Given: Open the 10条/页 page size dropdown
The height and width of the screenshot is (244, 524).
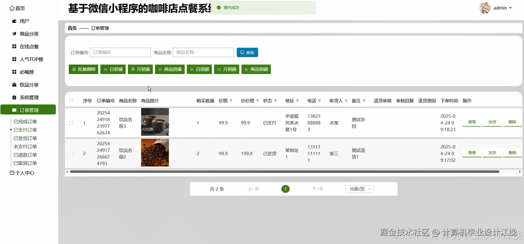Looking at the screenshot, I should [x=359, y=189].
